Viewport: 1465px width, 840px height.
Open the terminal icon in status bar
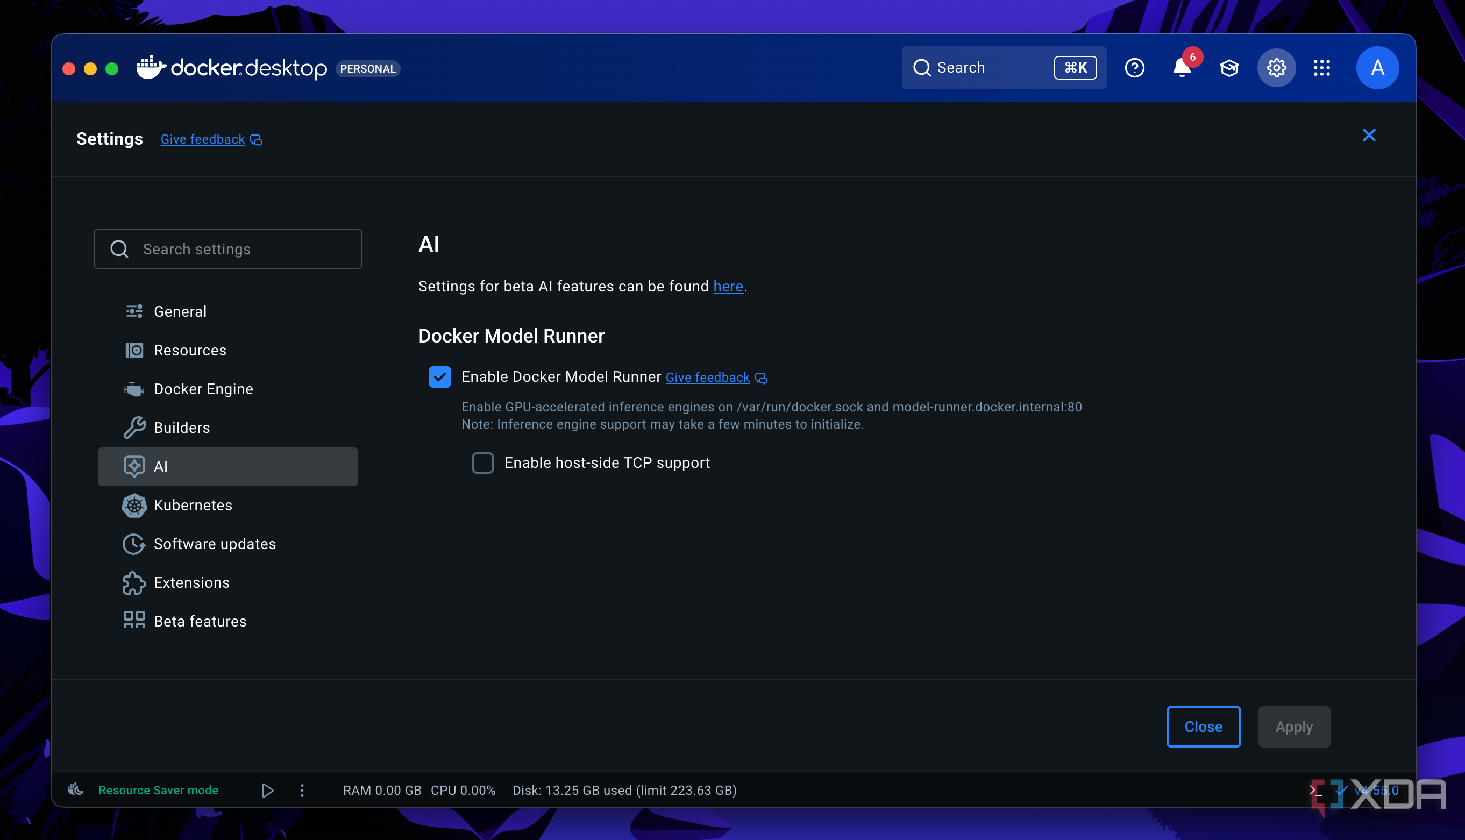click(1315, 791)
